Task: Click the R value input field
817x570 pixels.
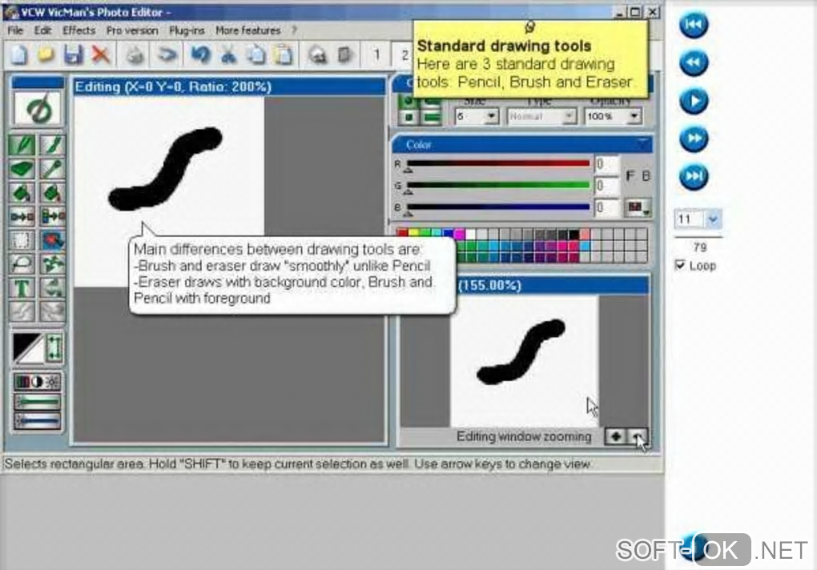Action: coord(606,164)
